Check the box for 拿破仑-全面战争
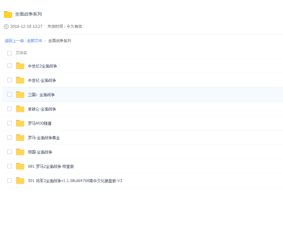The height and width of the screenshot is (235, 283). (10, 109)
